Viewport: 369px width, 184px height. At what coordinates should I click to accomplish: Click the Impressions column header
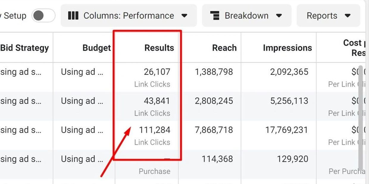(x=287, y=48)
